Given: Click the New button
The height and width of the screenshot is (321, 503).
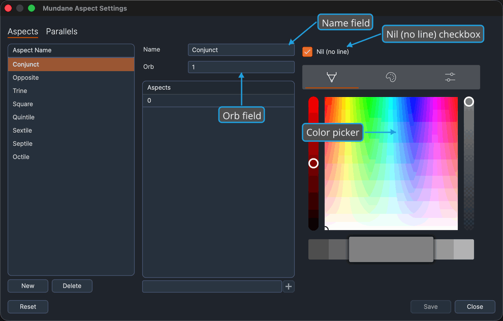Looking at the screenshot, I should click(28, 286).
